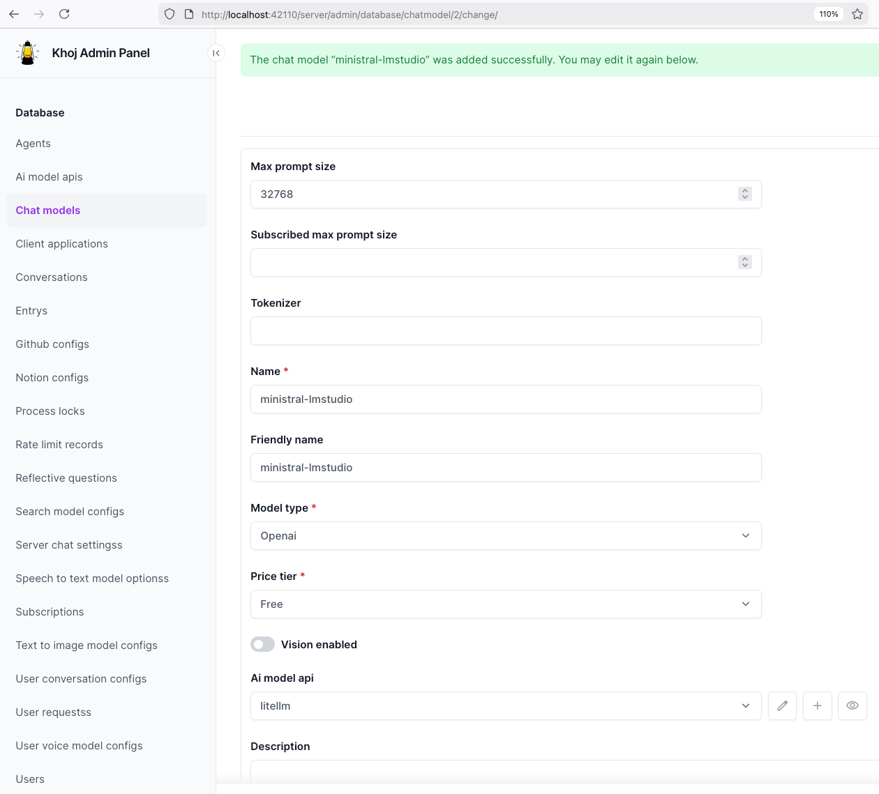Image resolution: width=879 pixels, height=794 pixels.
Task: Click the shield tracking protection icon
Action: pyautogui.click(x=170, y=14)
